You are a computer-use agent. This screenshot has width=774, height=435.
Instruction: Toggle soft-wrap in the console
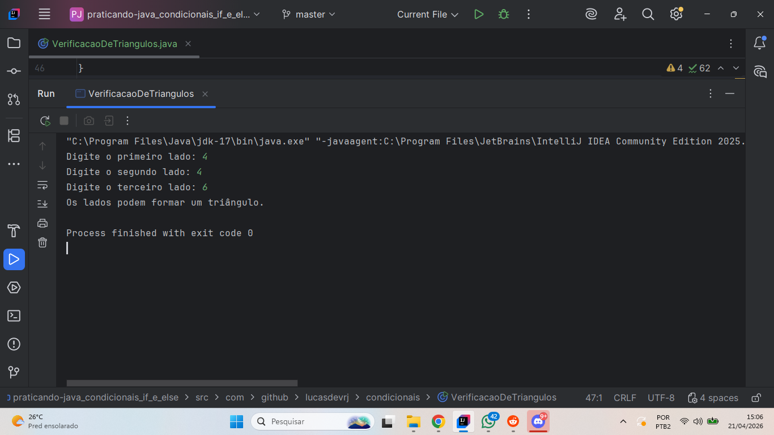click(42, 185)
